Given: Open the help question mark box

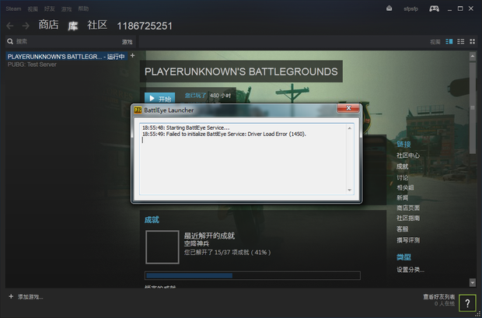Looking at the screenshot, I should [467, 303].
